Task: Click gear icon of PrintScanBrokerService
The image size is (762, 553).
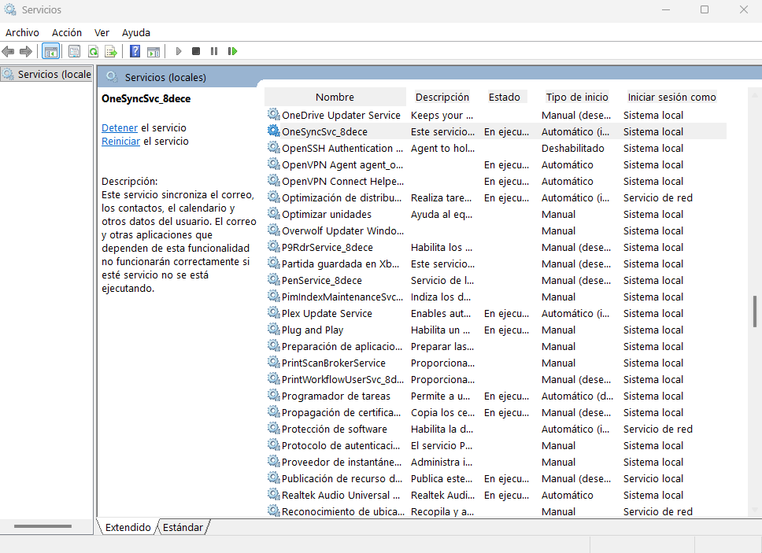Action: click(x=274, y=362)
